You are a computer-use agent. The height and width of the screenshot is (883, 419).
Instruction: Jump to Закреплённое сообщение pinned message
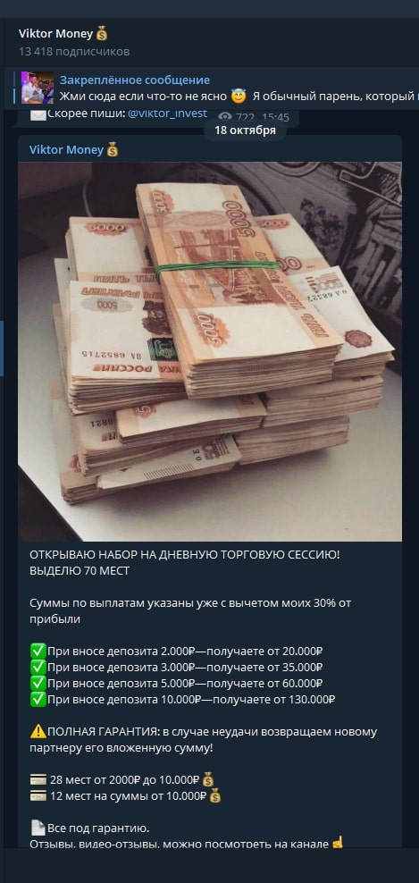[x=135, y=80]
